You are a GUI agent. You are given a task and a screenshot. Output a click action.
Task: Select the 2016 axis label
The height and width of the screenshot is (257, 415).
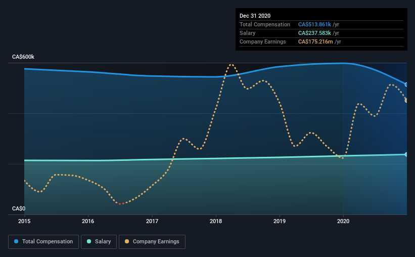(x=88, y=221)
